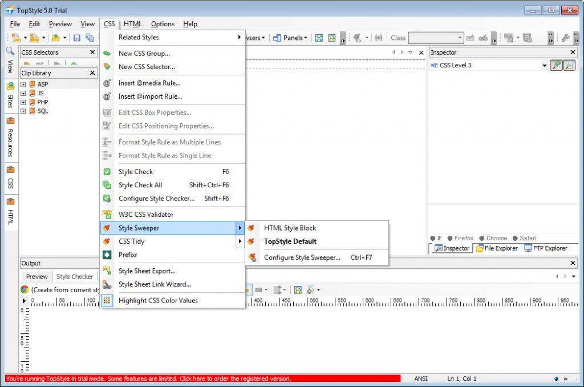Click the second Inspector toolbar button

(x=569, y=65)
